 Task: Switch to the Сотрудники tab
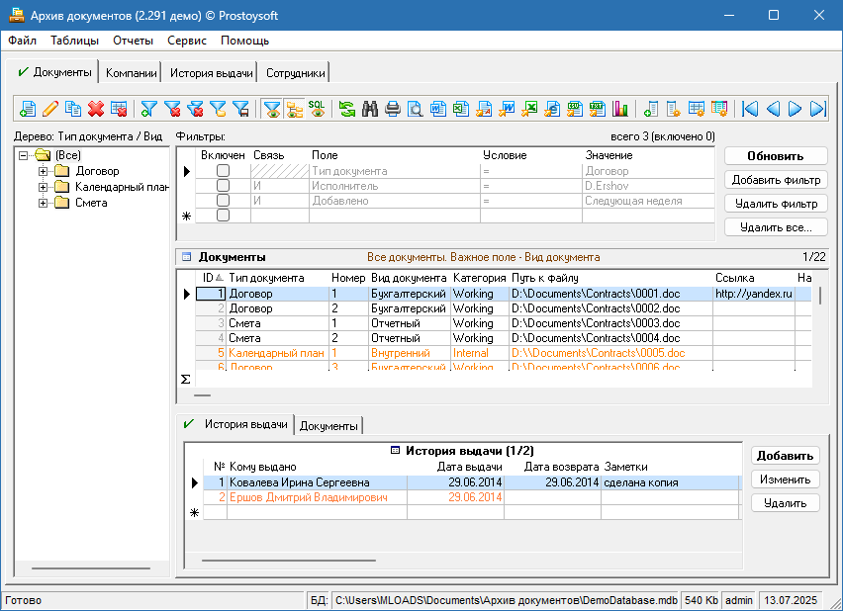pyautogui.click(x=295, y=73)
